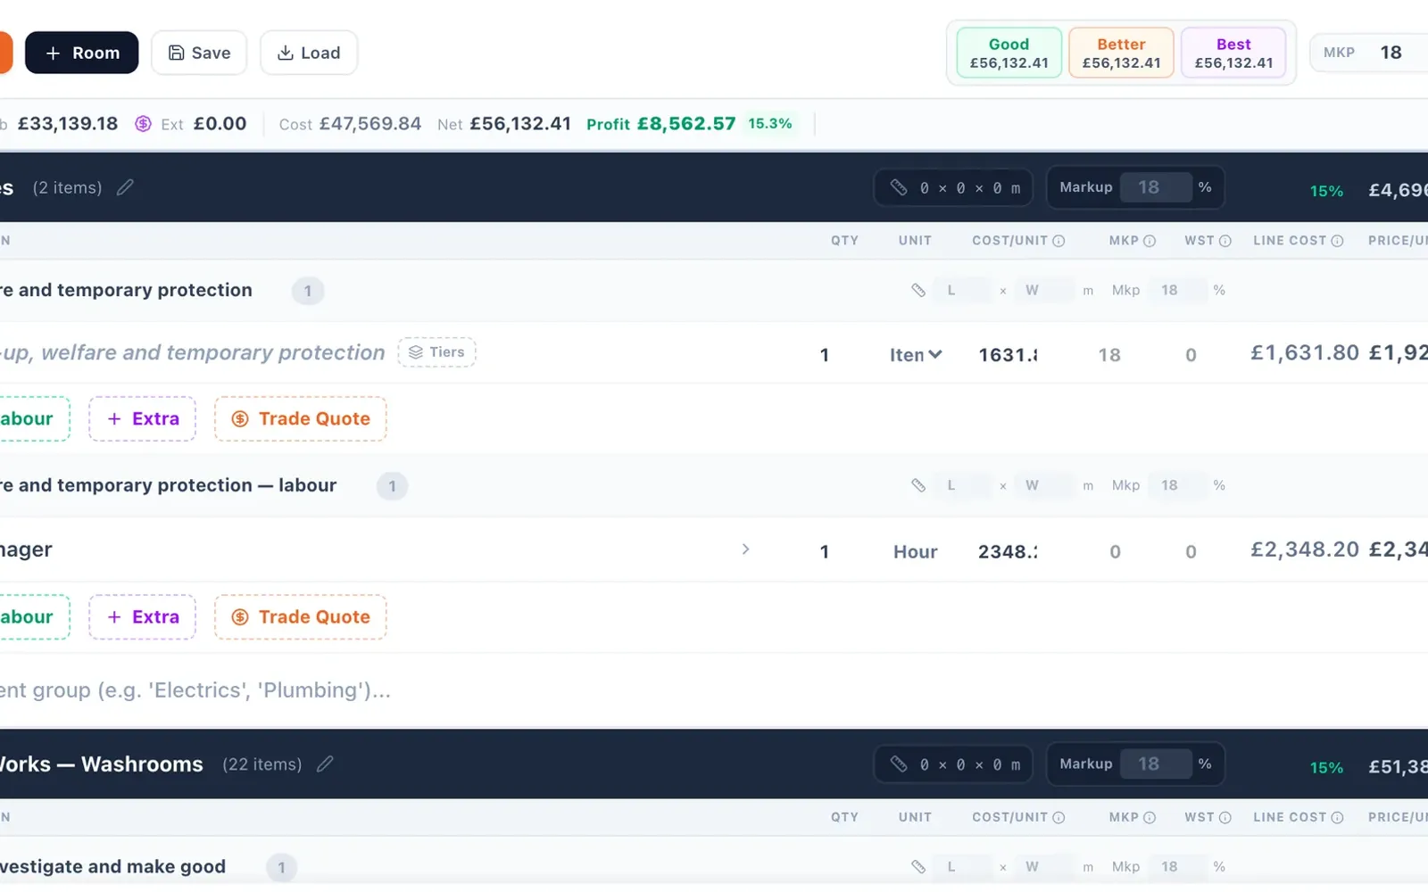Edit the Washrooms section name pencil
This screenshot has width=1428, height=892.
point(325,764)
